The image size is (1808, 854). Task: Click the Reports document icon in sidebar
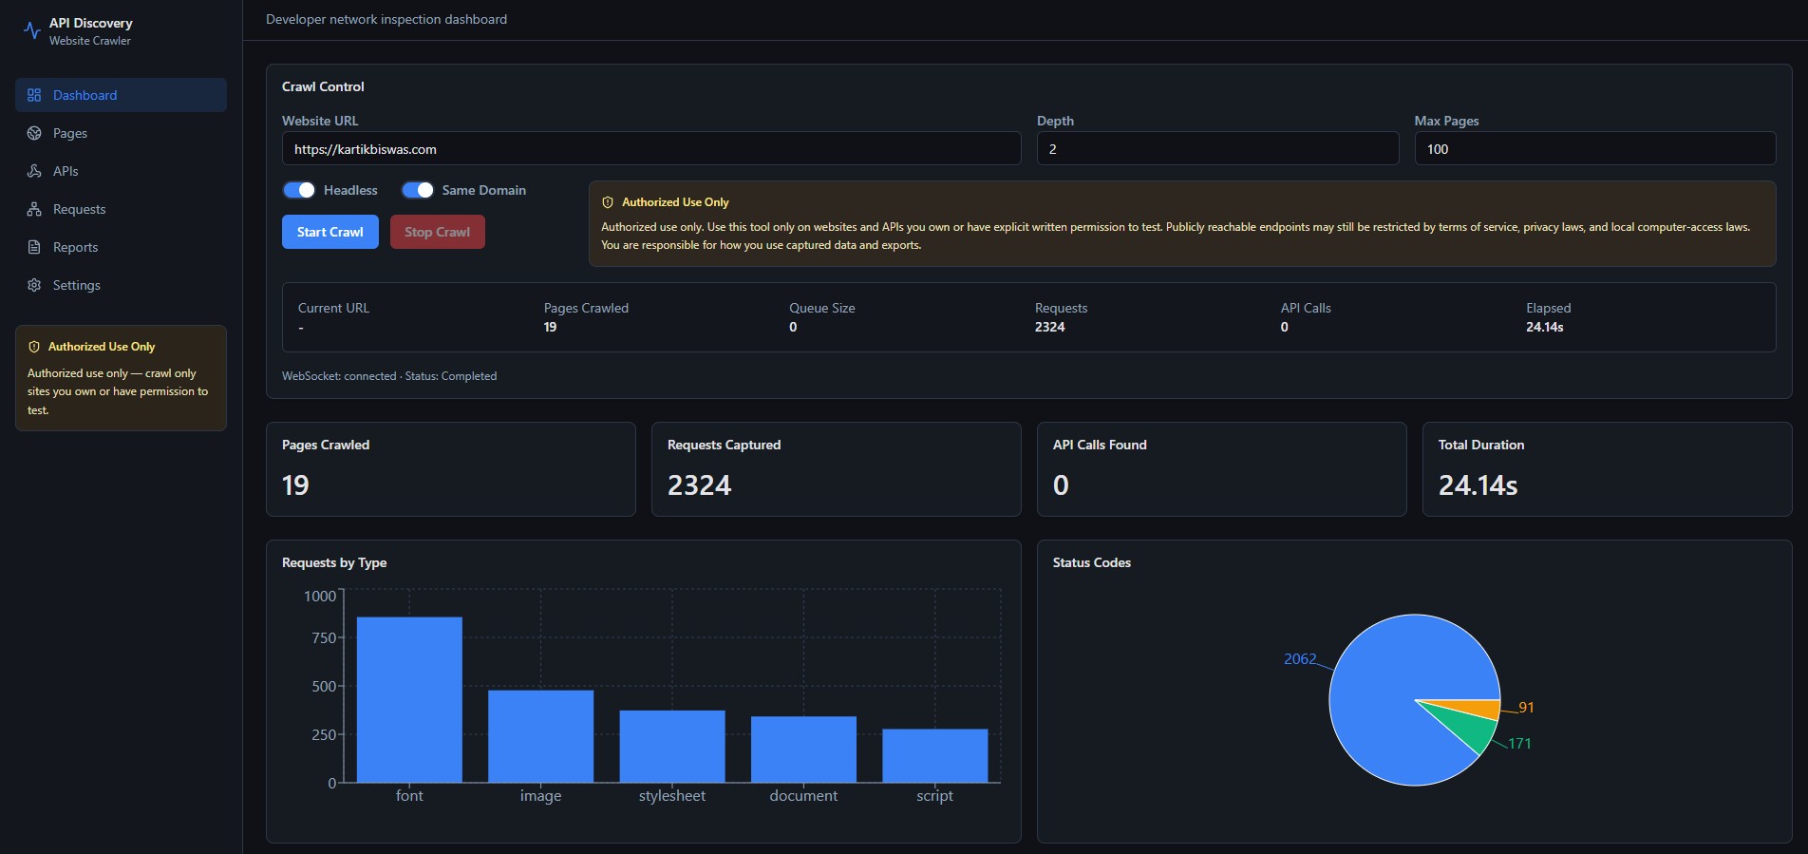pos(34,247)
